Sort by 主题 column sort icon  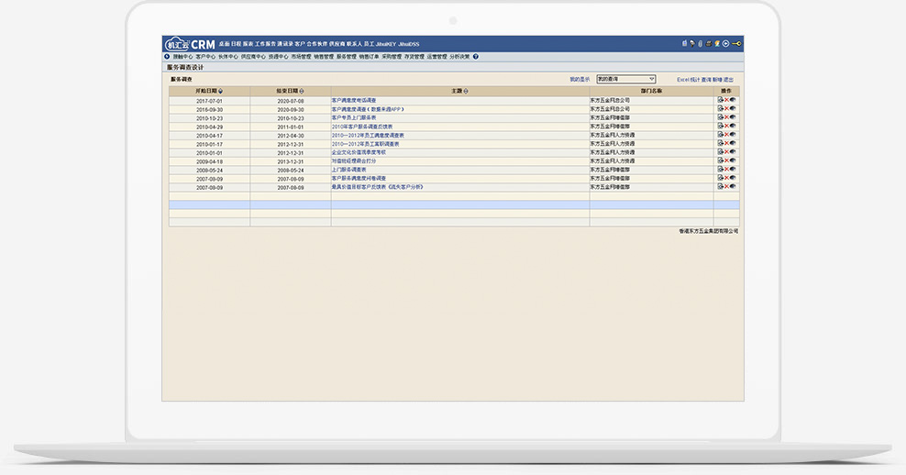click(466, 91)
